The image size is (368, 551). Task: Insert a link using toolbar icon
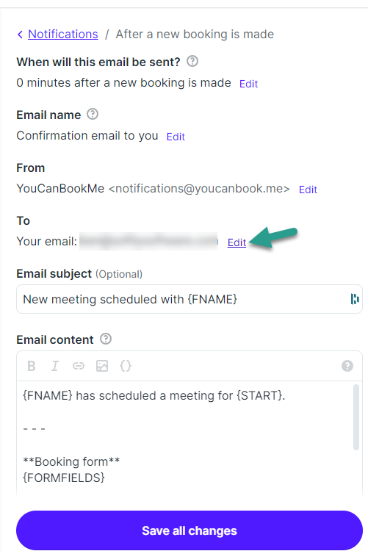79,366
